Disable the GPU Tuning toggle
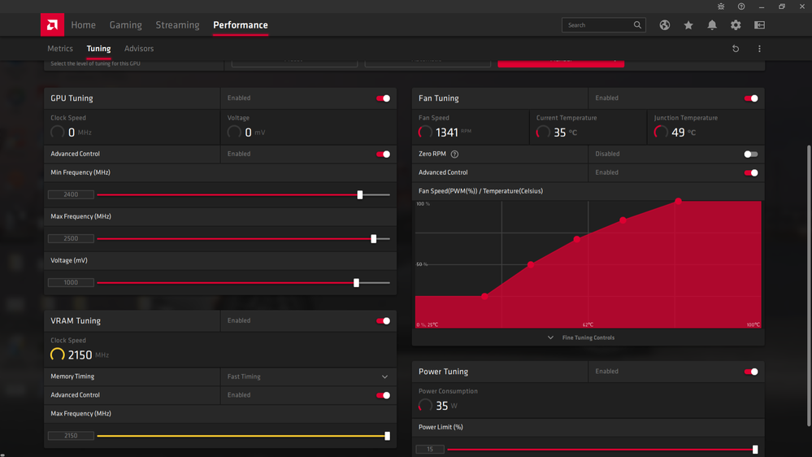Viewport: 812px width, 457px height. click(383, 98)
